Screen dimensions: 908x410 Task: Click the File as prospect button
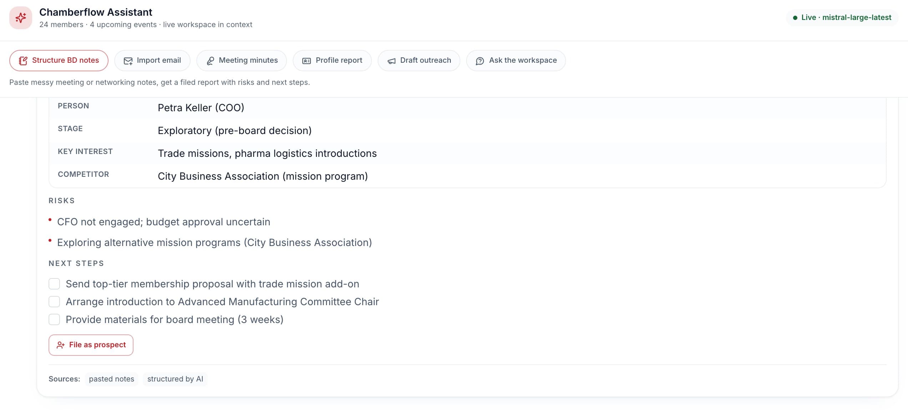click(x=91, y=345)
